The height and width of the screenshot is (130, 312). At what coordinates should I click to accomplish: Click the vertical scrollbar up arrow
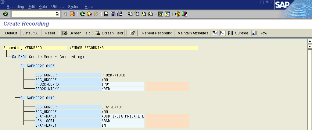pyautogui.click(x=310, y=41)
